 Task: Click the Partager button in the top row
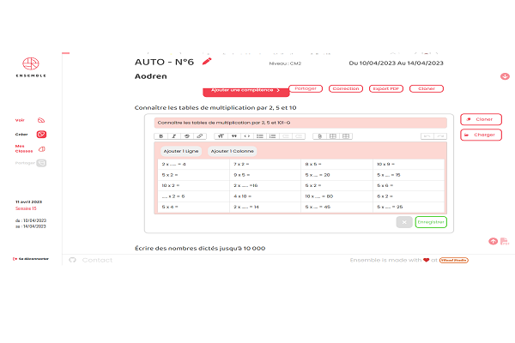(x=306, y=88)
